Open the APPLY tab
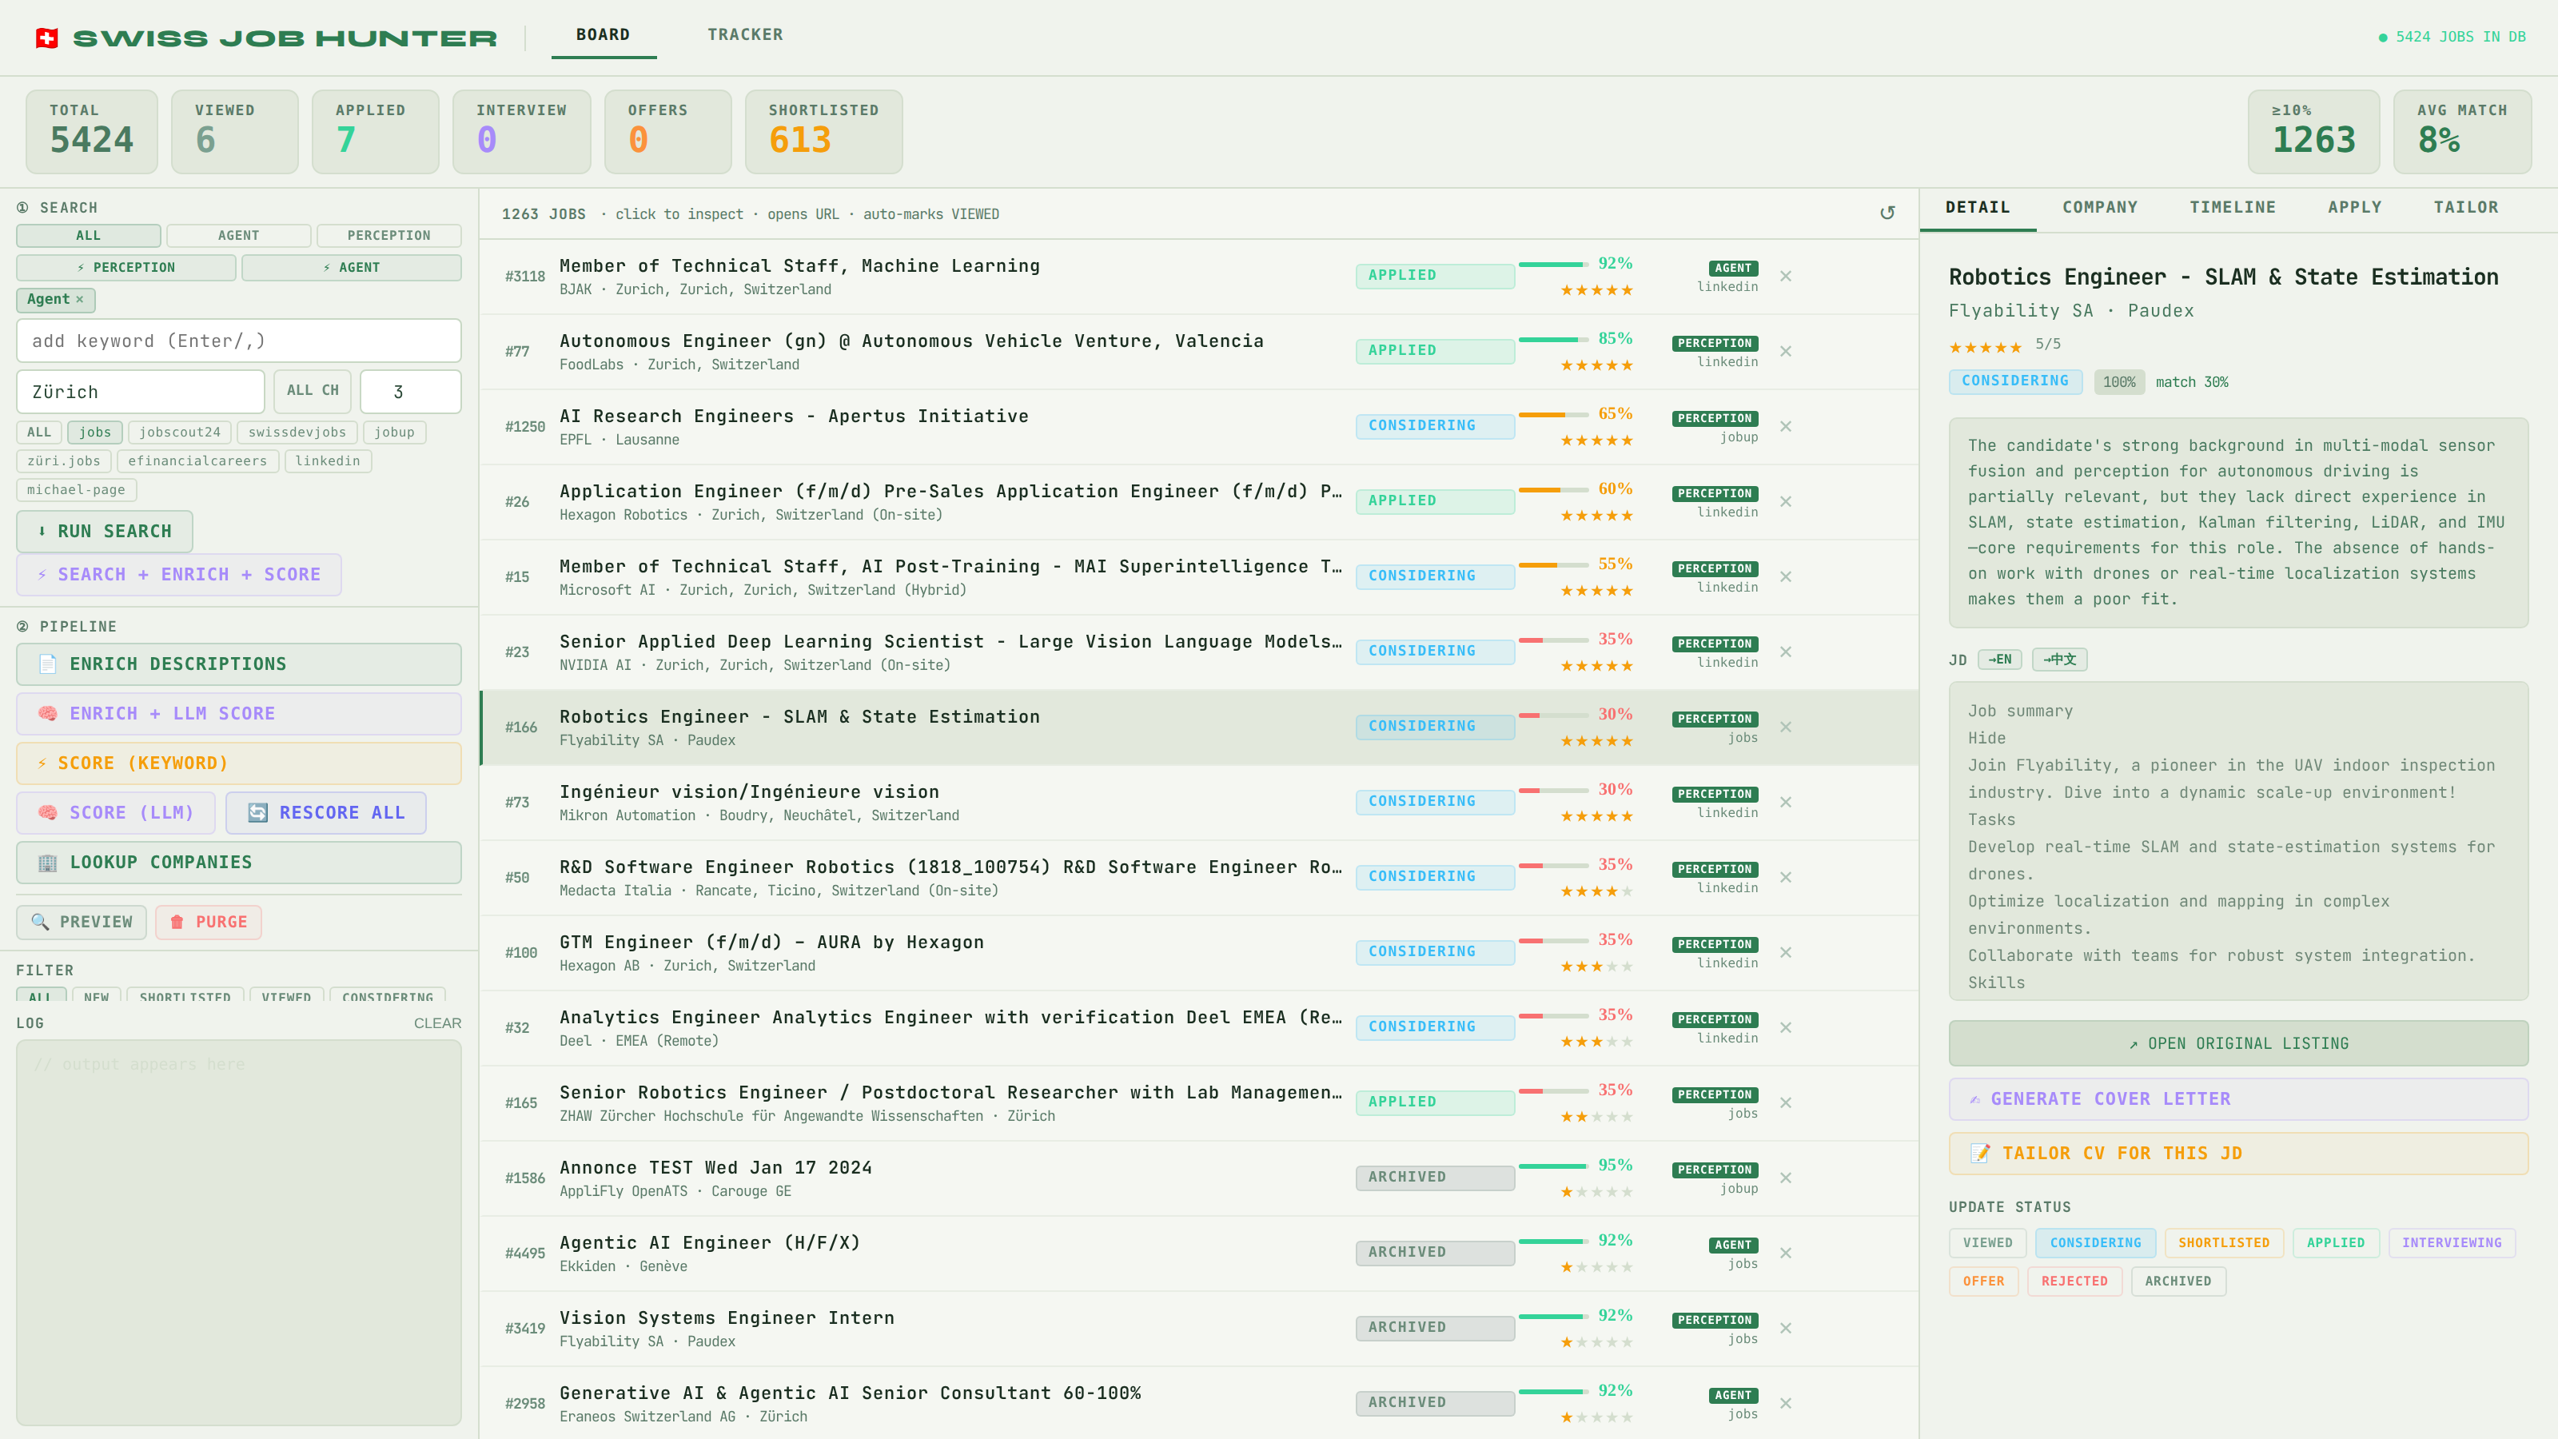The width and height of the screenshot is (2558, 1439). (2354, 208)
